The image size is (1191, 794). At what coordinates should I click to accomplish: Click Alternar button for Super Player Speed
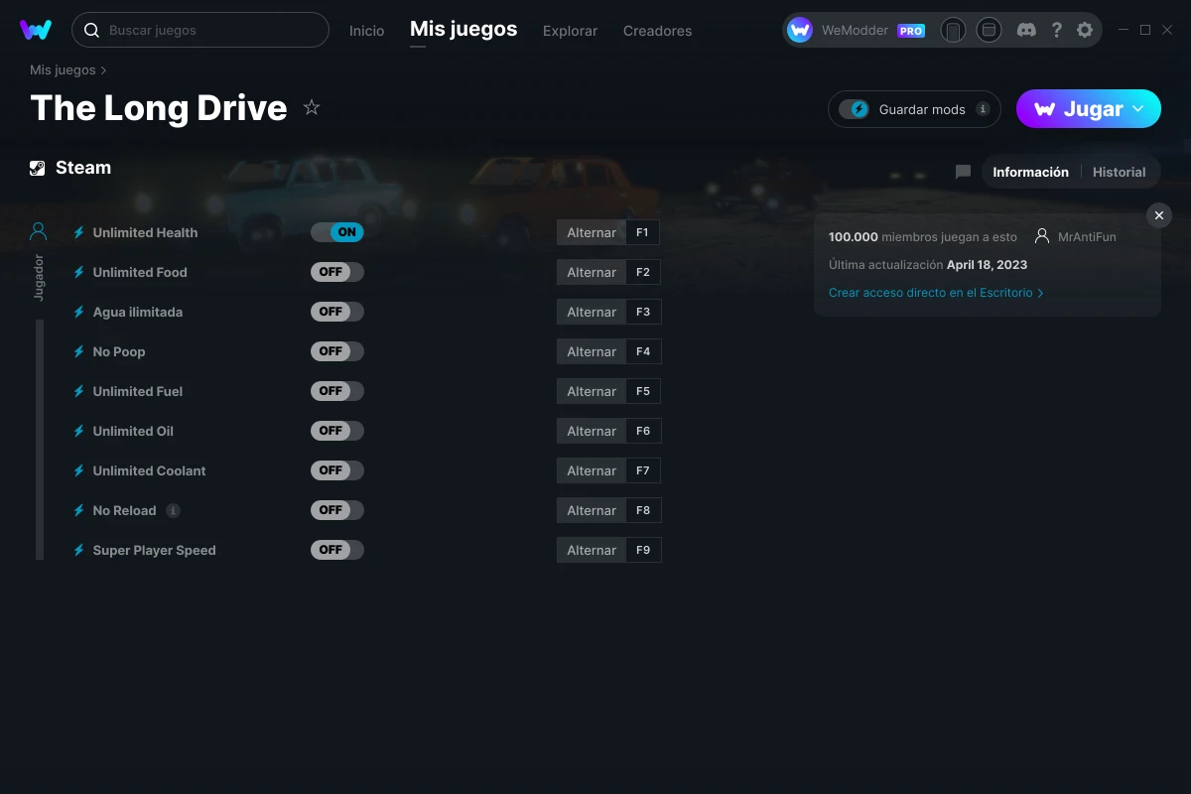[592, 550]
